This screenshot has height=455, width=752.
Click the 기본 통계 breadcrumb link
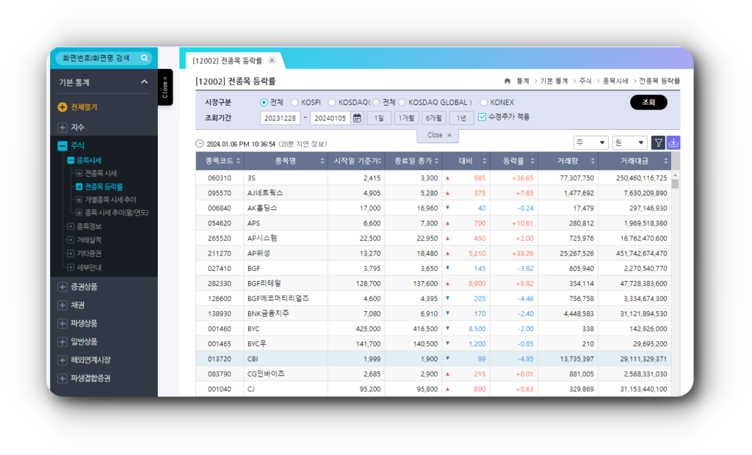pyautogui.click(x=554, y=81)
